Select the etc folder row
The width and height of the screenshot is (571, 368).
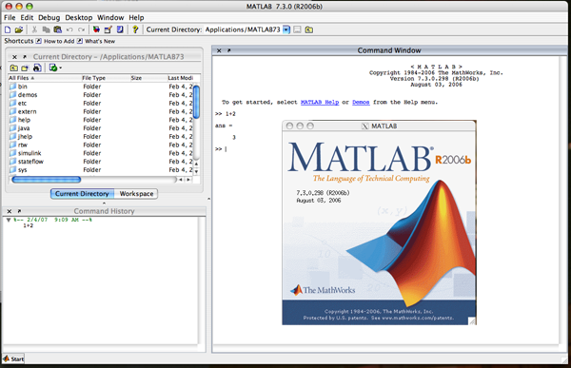[x=101, y=103]
